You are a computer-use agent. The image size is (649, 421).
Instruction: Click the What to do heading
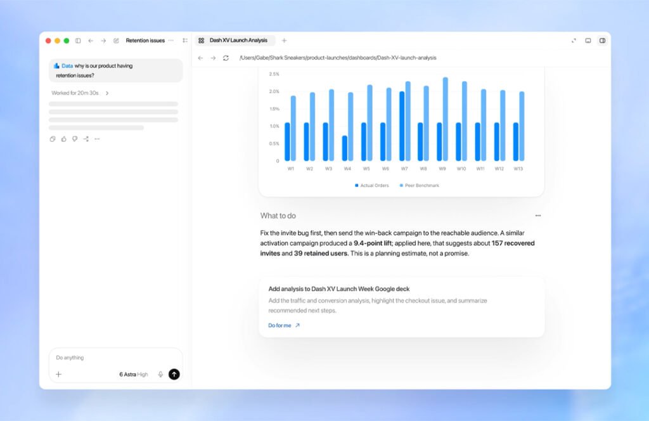point(278,216)
